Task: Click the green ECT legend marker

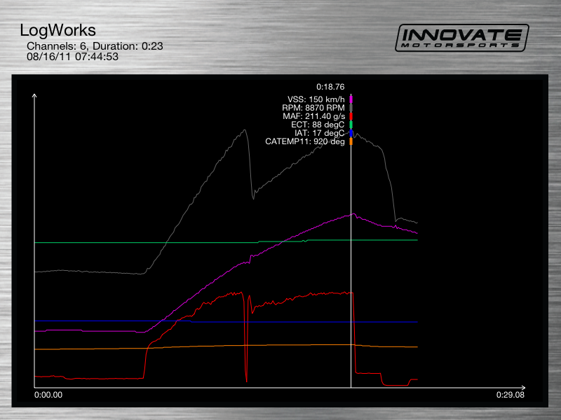Action: point(351,125)
